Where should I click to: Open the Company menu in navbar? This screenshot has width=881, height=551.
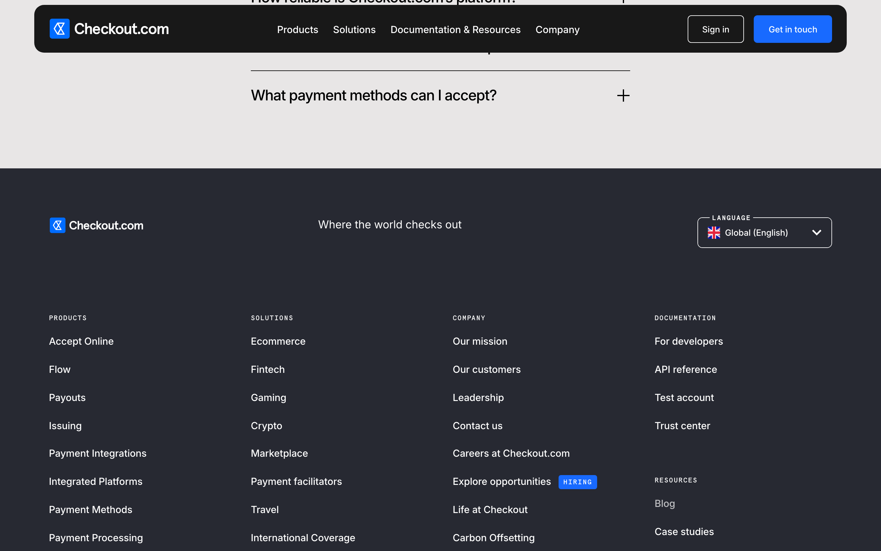click(557, 29)
